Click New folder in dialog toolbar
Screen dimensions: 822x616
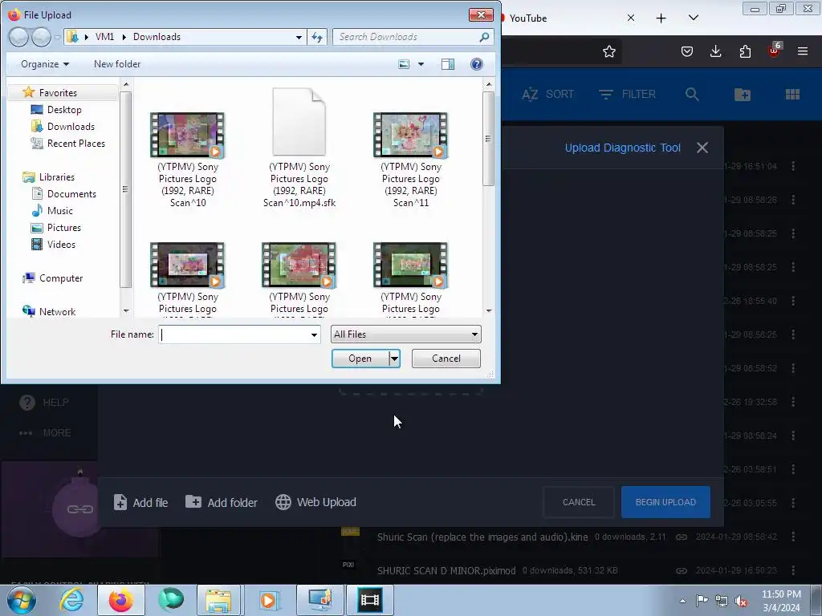point(117,64)
